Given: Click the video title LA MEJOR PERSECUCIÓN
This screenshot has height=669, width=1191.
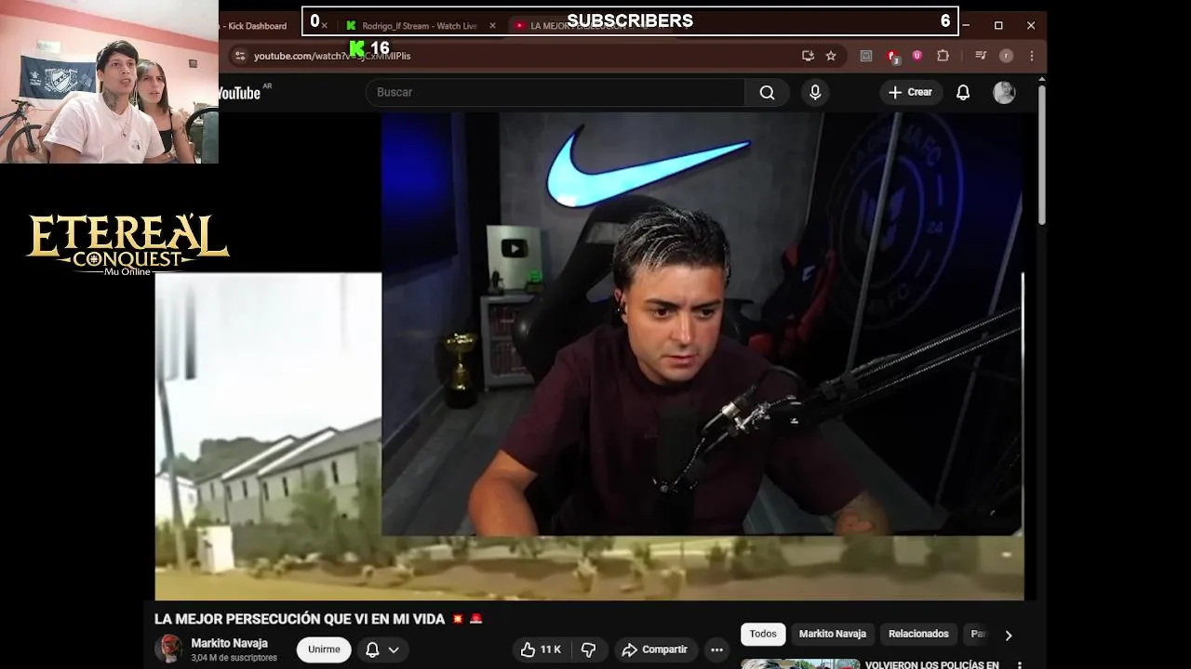Looking at the screenshot, I should click(x=318, y=619).
